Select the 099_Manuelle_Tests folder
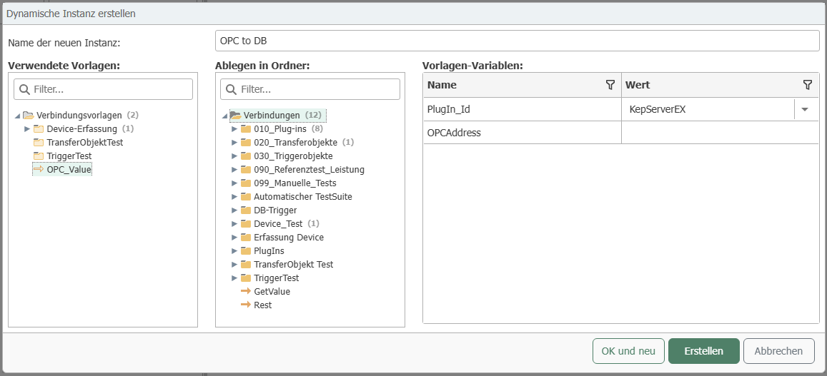The height and width of the screenshot is (376, 827). pos(294,183)
